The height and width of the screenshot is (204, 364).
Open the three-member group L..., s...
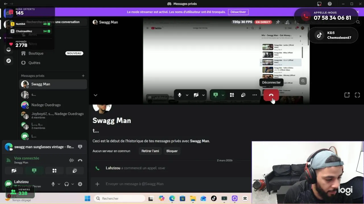pos(53,126)
